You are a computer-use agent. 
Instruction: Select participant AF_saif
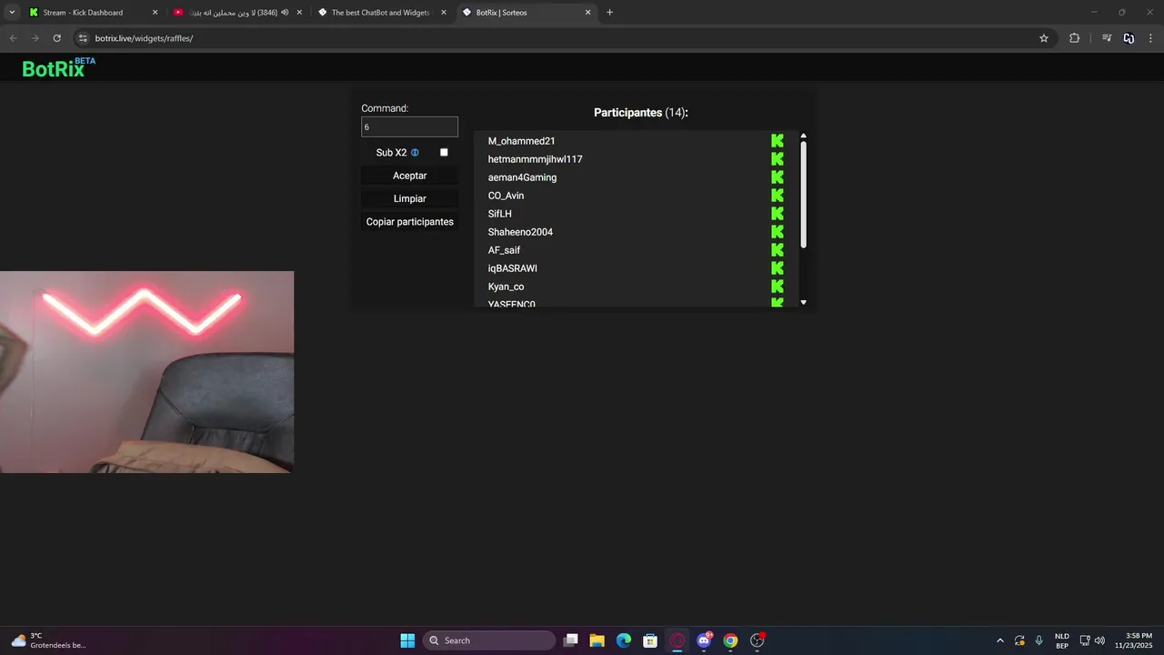504,250
